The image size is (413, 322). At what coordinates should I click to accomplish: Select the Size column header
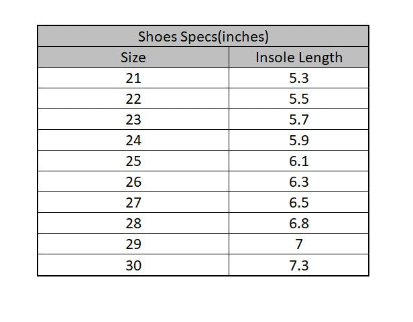coord(133,57)
